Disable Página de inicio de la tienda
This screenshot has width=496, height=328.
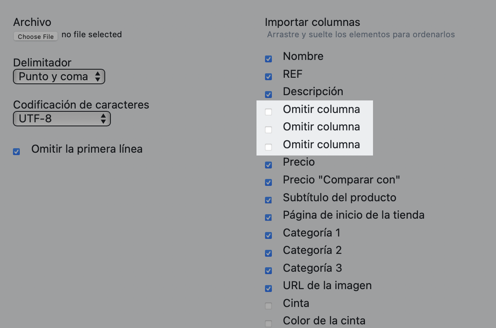[x=268, y=217]
